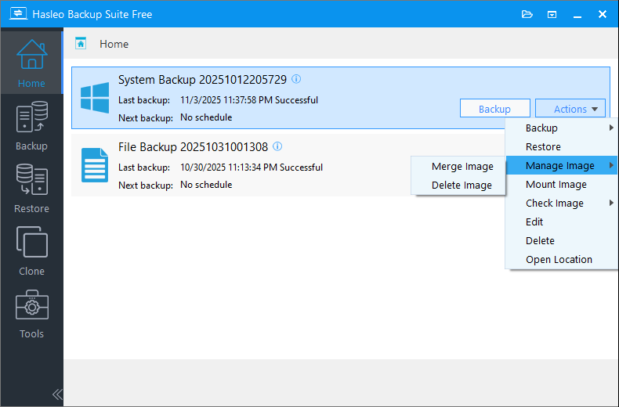The image size is (619, 407).
Task: Expand Check Image submenu in Actions menu
Action: point(561,203)
